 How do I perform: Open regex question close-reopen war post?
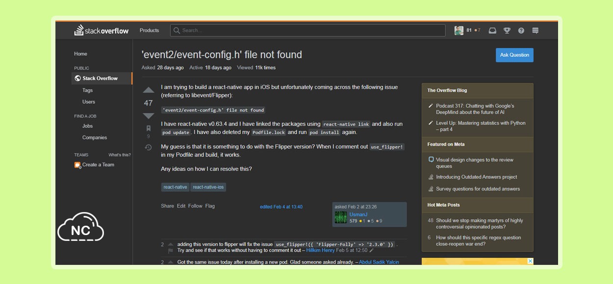(479, 241)
